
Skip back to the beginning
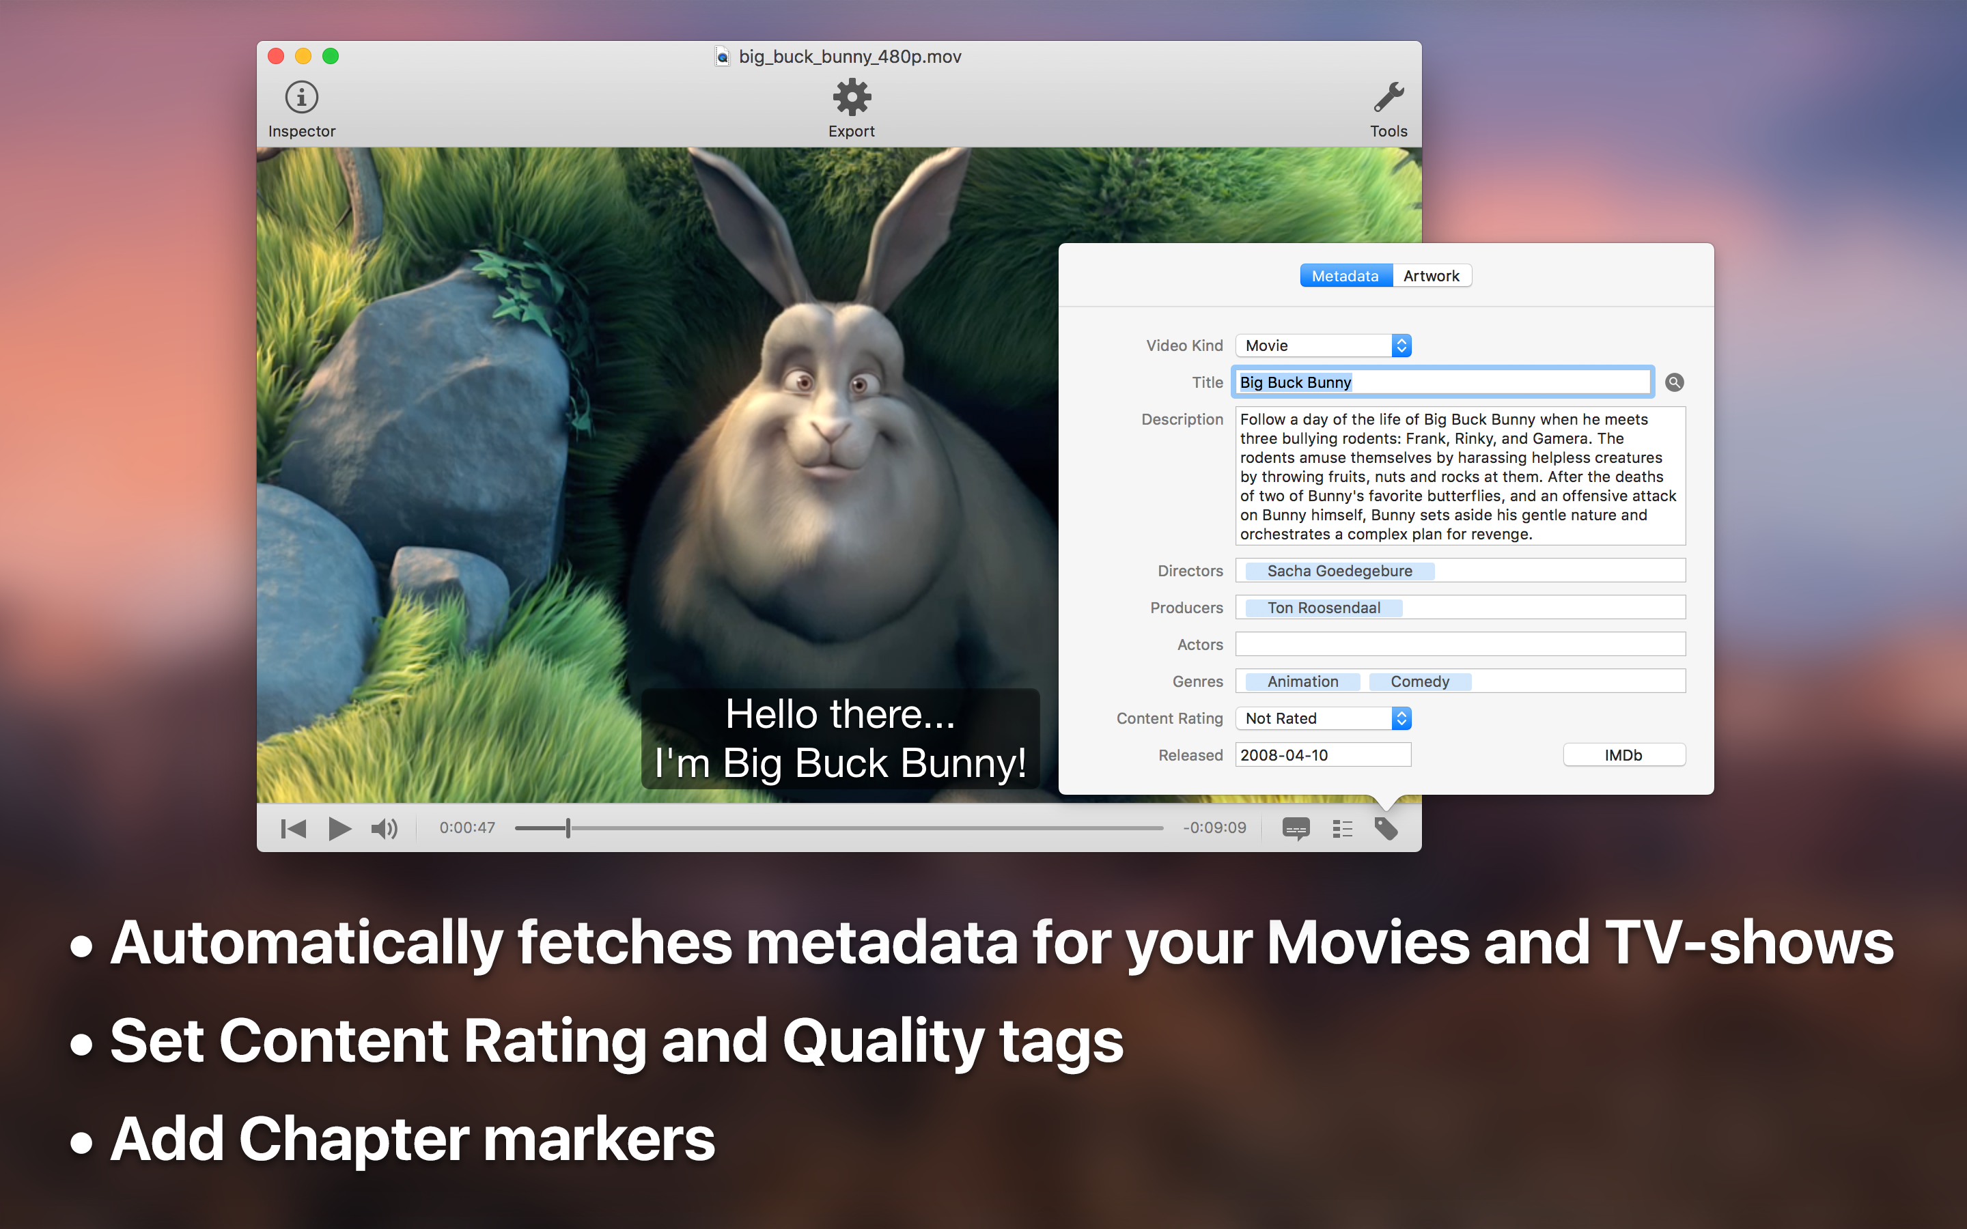[x=292, y=828]
